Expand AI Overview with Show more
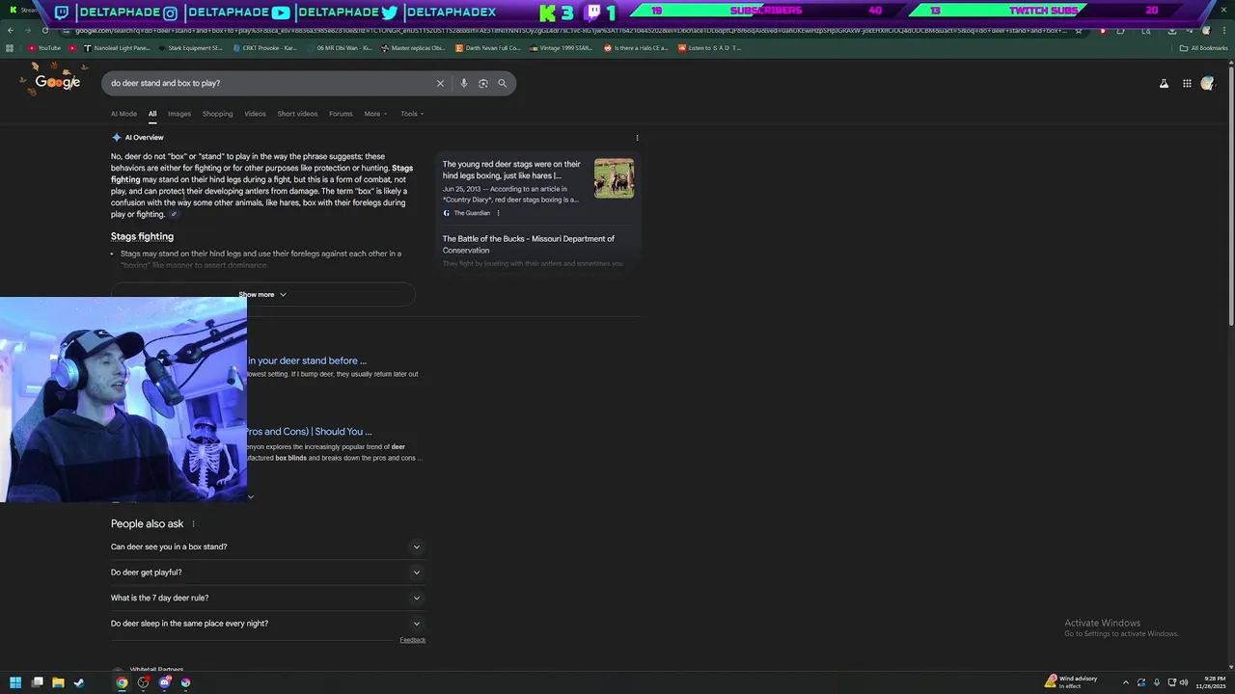Viewport: 1235px width, 694px height. point(262,294)
